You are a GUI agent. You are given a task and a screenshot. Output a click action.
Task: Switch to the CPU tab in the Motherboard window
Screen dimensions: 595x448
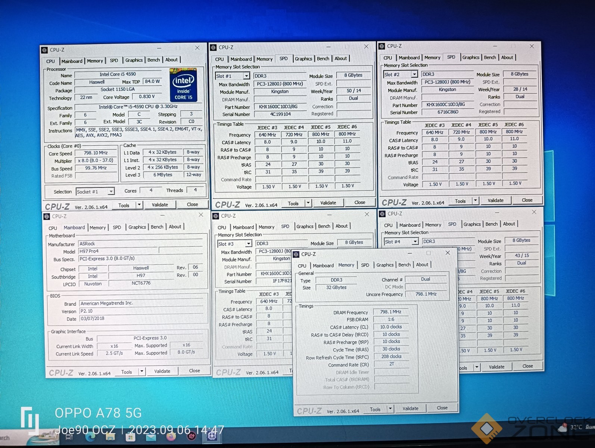coord(53,228)
